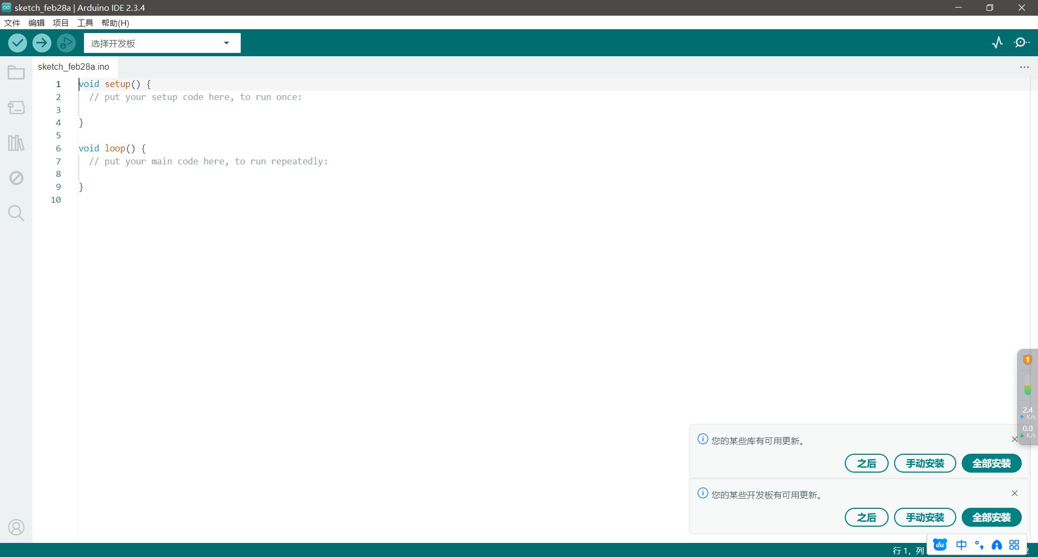Close the board update notification

(1015, 493)
